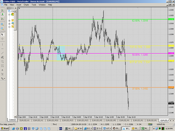Activate the crosshair tool

(x=2, y=39)
